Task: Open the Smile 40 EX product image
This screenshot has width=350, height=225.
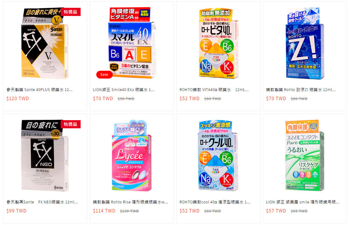Action: tap(132, 43)
